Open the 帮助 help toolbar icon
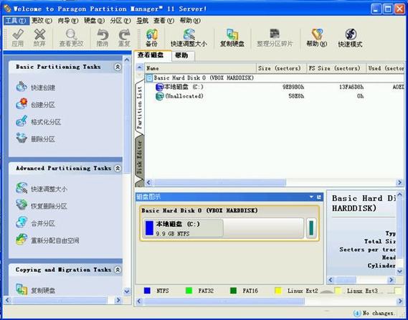The width and height of the screenshot is (408, 320). coord(317,38)
